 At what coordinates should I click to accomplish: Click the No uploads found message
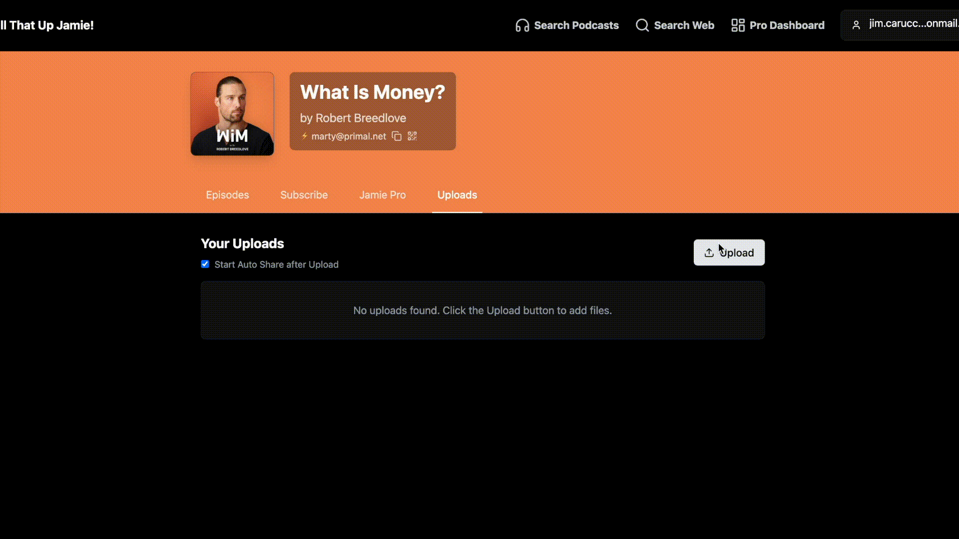482,310
